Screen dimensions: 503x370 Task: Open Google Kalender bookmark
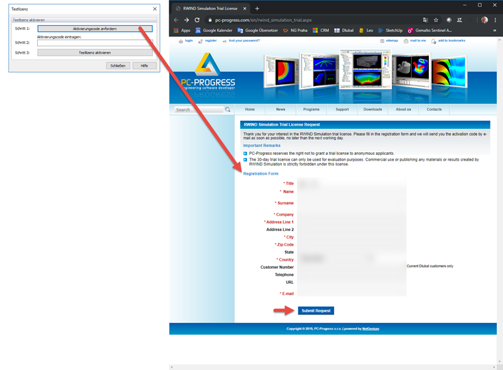pyautogui.click(x=214, y=30)
